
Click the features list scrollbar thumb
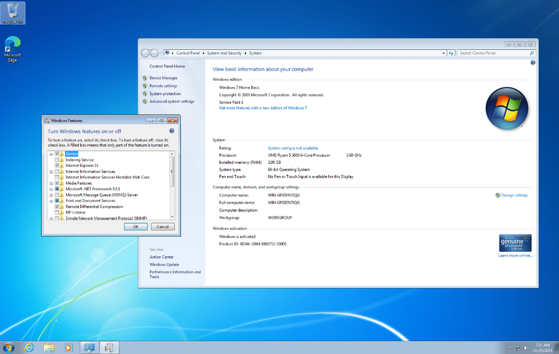172,172
